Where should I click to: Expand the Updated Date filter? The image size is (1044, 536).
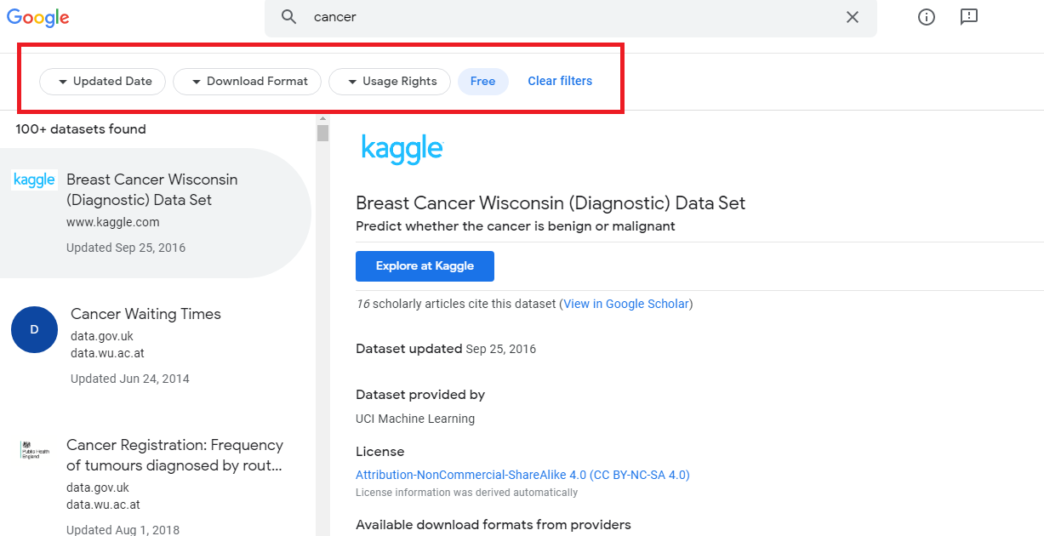[x=103, y=82]
